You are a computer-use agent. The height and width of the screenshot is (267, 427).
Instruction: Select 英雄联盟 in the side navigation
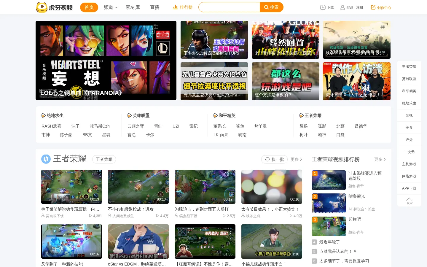coord(409,79)
